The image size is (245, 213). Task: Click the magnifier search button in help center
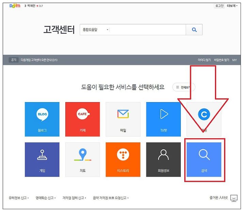pyautogui.click(x=194, y=30)
